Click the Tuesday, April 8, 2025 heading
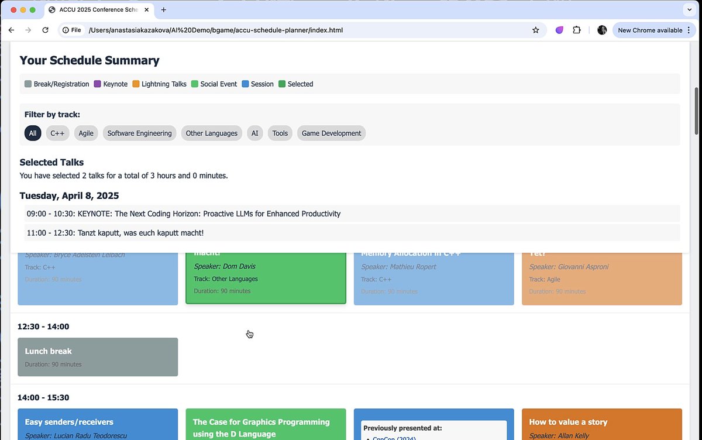 (x=69, y=195)
